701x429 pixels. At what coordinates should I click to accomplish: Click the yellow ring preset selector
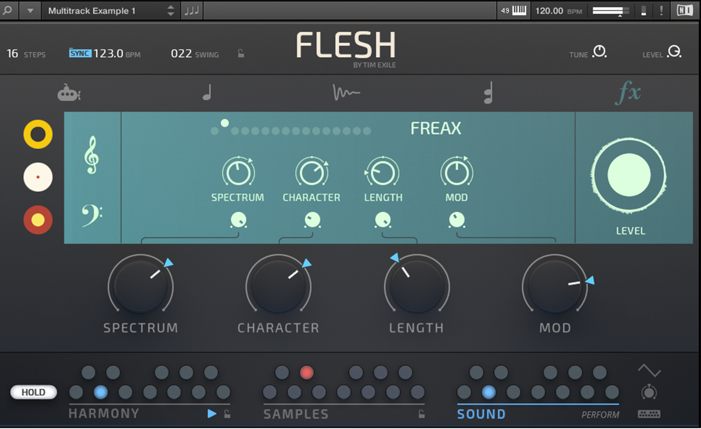tap(38, 134)
